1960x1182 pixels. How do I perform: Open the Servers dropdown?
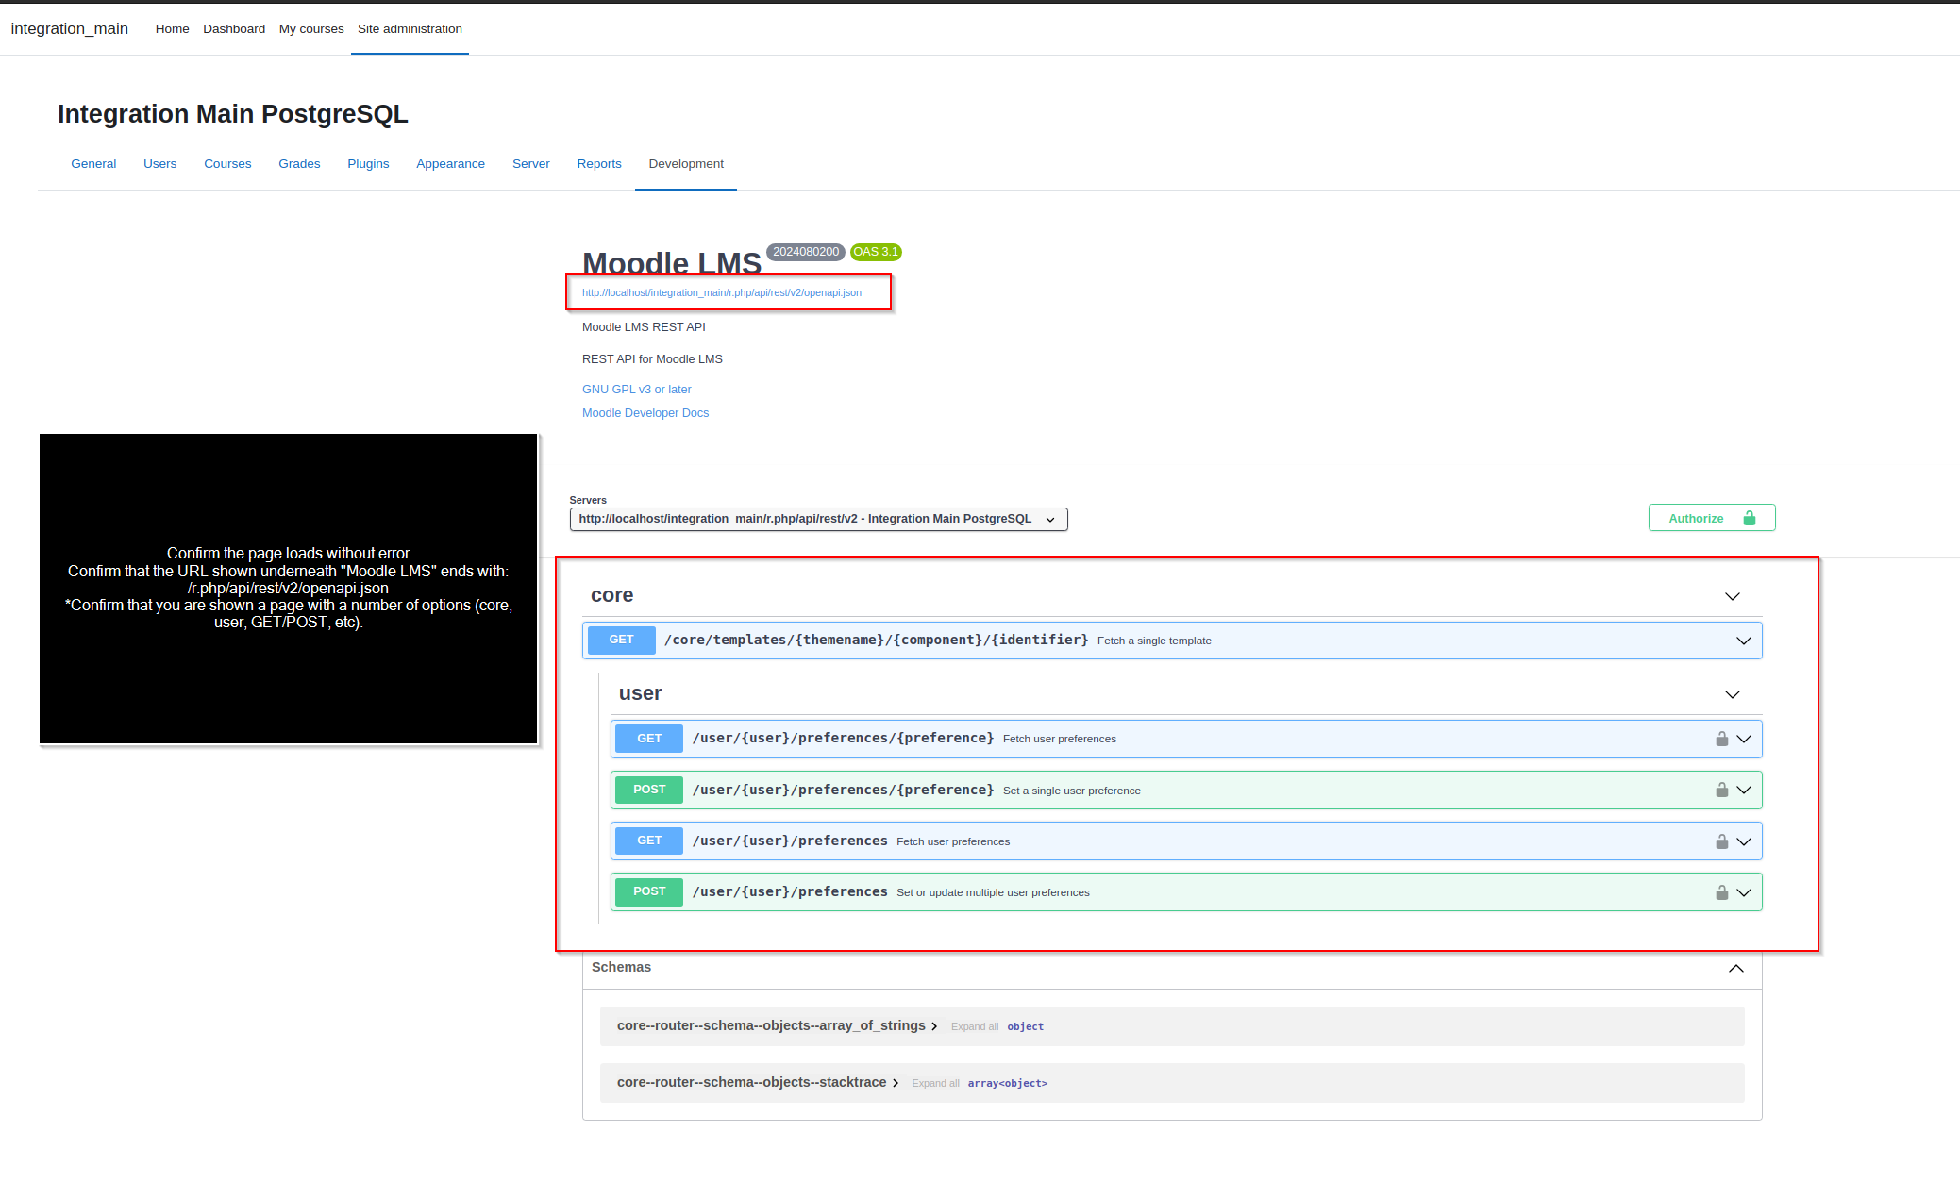818,519
